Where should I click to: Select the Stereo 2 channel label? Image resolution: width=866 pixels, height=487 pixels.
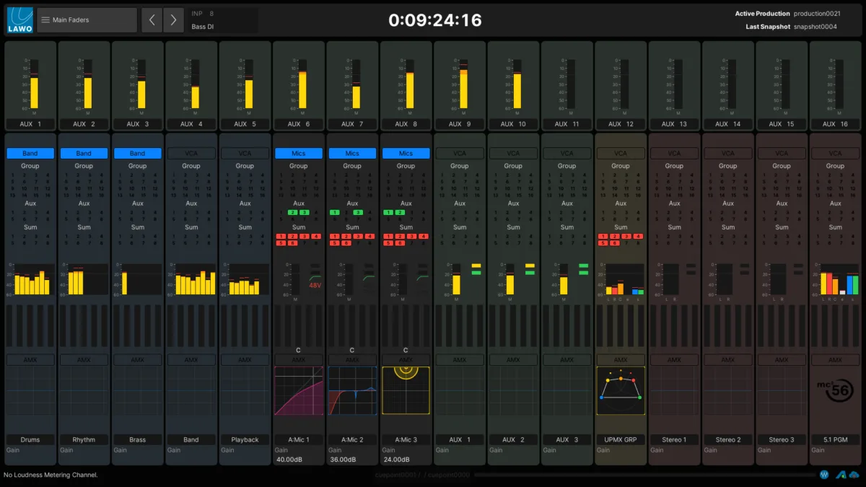727,439
